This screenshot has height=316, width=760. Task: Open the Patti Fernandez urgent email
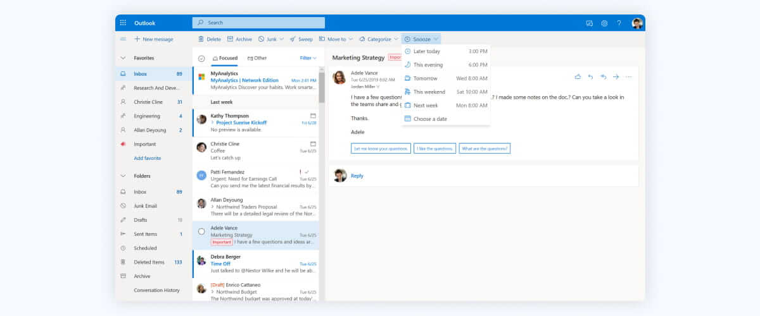pyautogui.click(x=256, y=179)
